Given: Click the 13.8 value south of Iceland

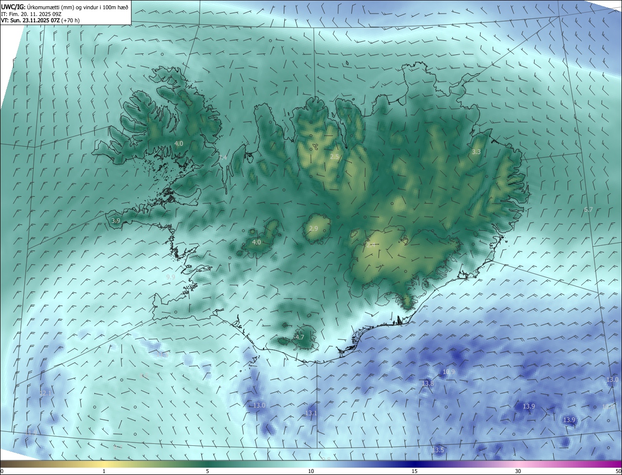Looking at the screenshot, I should click(x=428, y=384).
